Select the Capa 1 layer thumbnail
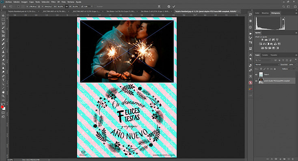298x161 pixels. (x=261, y=75)
